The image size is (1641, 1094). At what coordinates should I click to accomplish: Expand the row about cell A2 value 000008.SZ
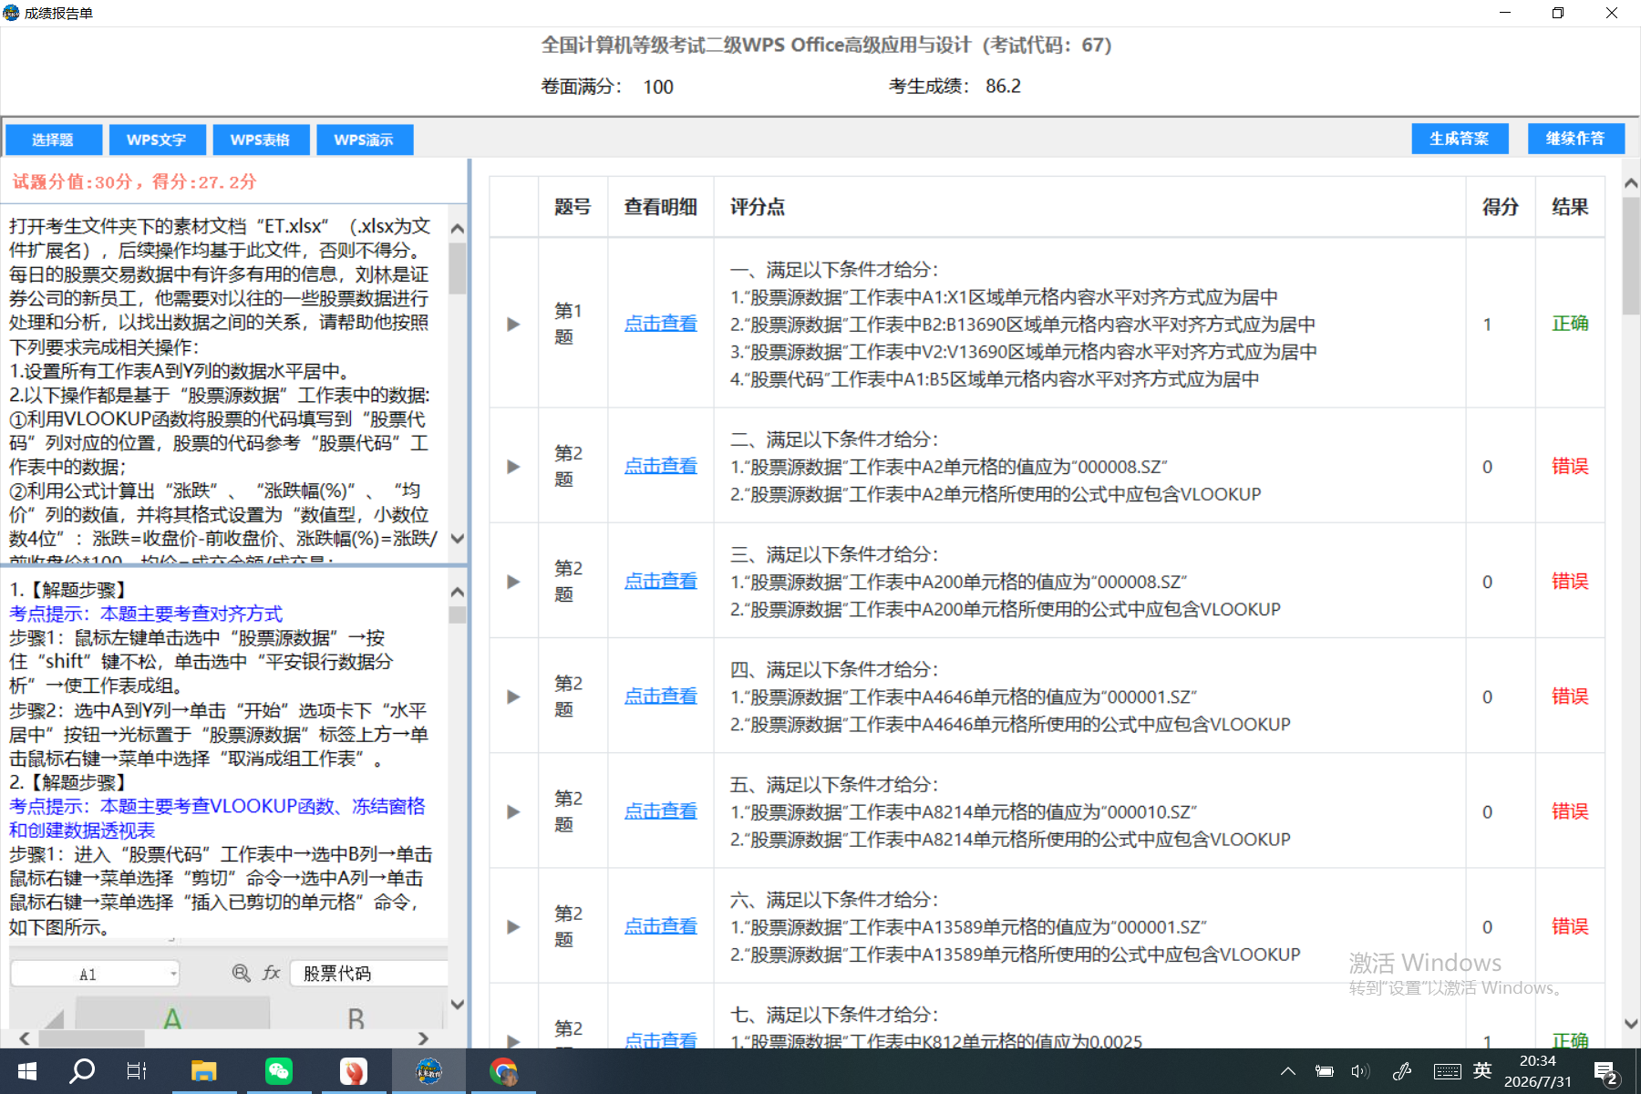coord(513,467)
